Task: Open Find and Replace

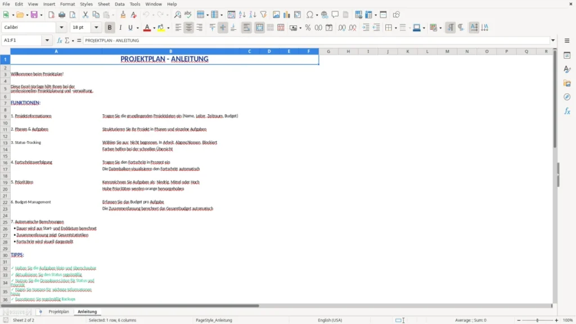Action: pos(177,15)
